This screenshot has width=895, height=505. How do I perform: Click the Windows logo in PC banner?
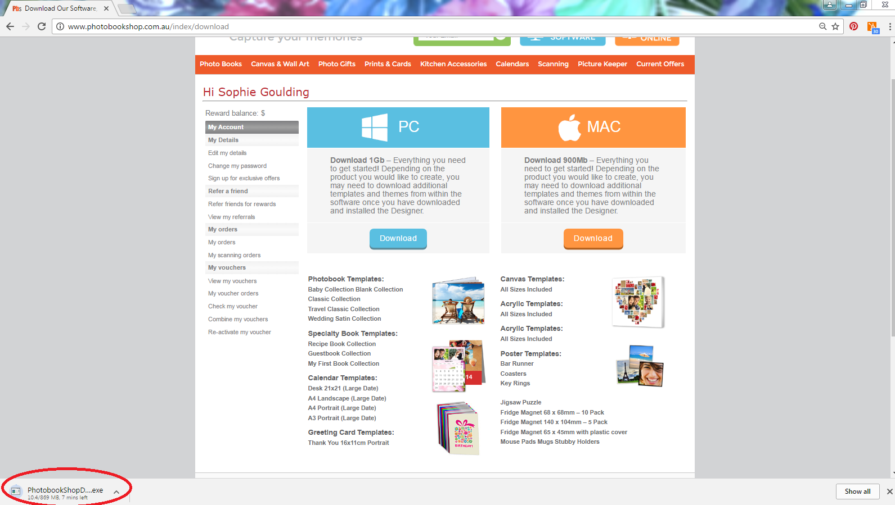375,127
